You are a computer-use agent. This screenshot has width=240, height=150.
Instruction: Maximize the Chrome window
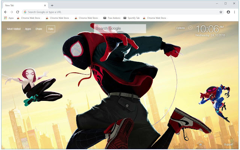point(225,3)
